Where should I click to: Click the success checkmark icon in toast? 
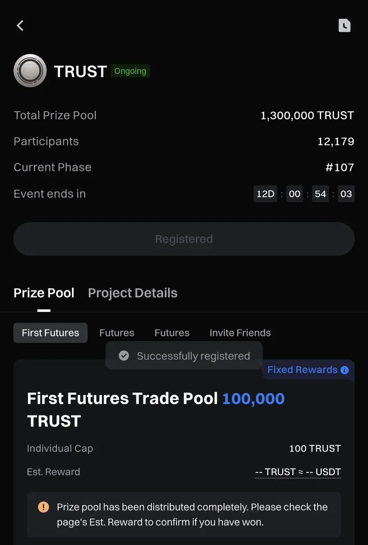124,356
